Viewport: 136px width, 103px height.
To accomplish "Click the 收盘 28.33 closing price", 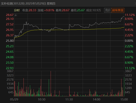I will point(29,10).
